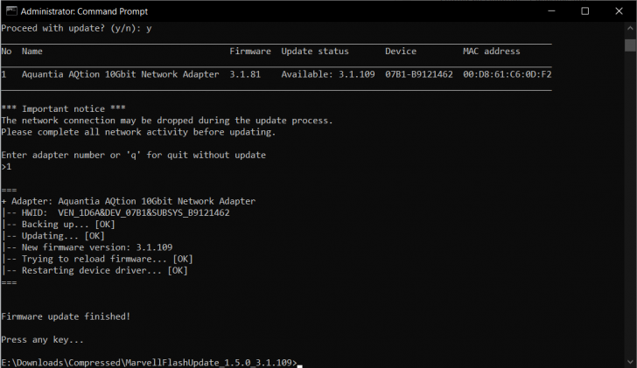Click the 'Press any key...' text
Viewport: 637px width, 368px height.
pos(42,340)
